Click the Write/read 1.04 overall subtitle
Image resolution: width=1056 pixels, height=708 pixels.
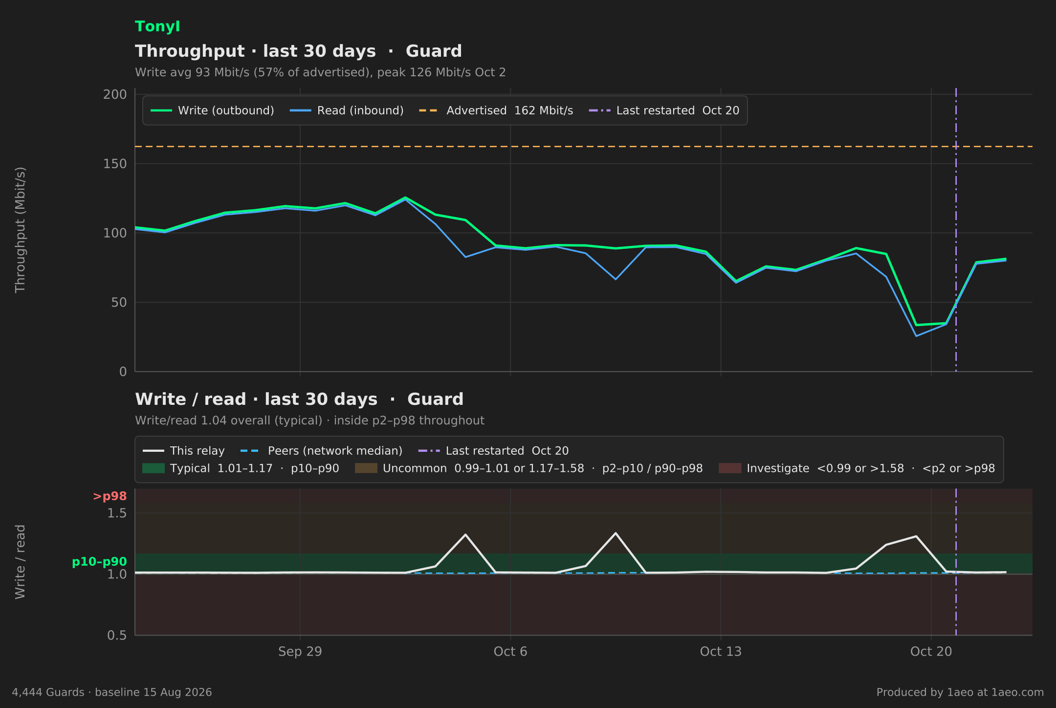(x=309, y=420)
